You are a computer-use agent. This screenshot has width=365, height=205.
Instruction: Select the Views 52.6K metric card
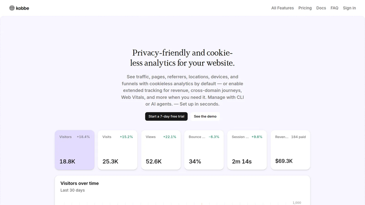[161, 150]
